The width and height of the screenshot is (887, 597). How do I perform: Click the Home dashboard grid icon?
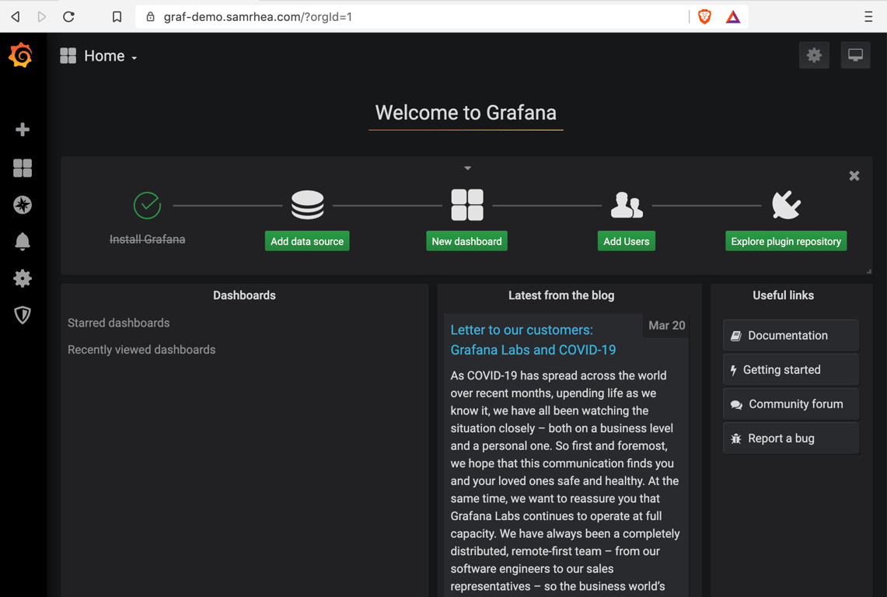click(68, 55)
